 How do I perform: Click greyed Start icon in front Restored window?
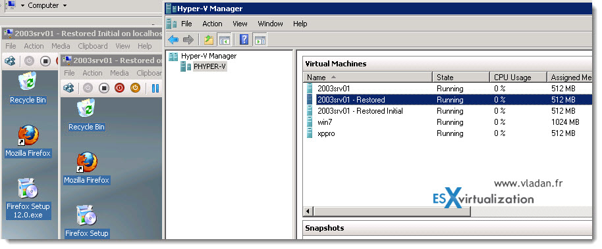coord(88,88)
